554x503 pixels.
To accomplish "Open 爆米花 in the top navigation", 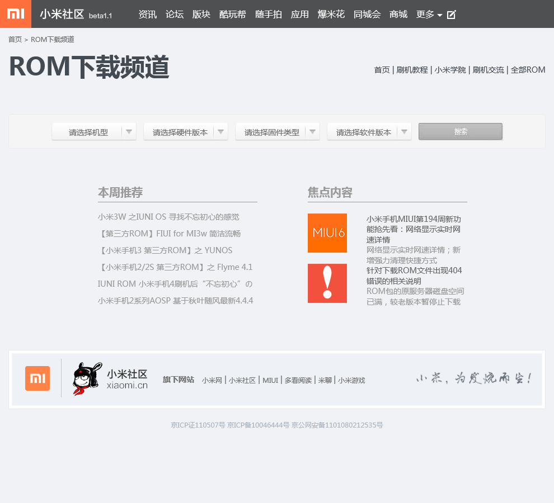I will (331, 15).
